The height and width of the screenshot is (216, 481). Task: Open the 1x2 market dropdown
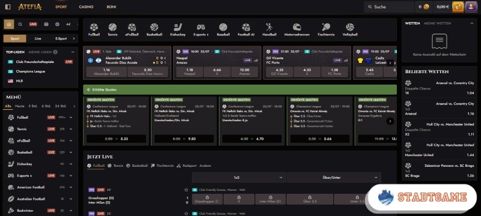click(x=239, y=178)
